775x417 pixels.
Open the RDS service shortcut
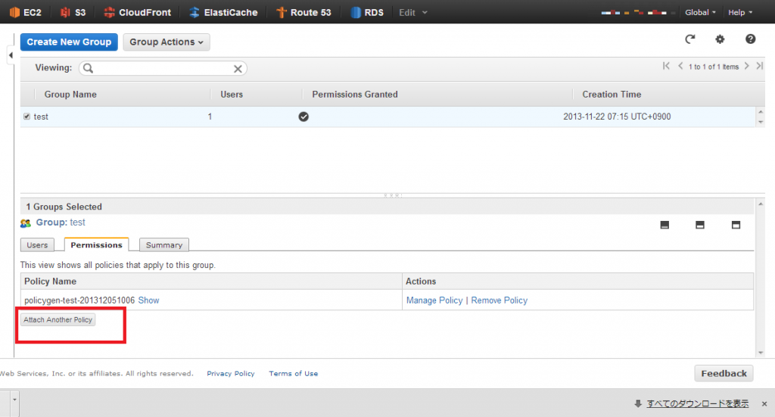(x=367, y=12)
